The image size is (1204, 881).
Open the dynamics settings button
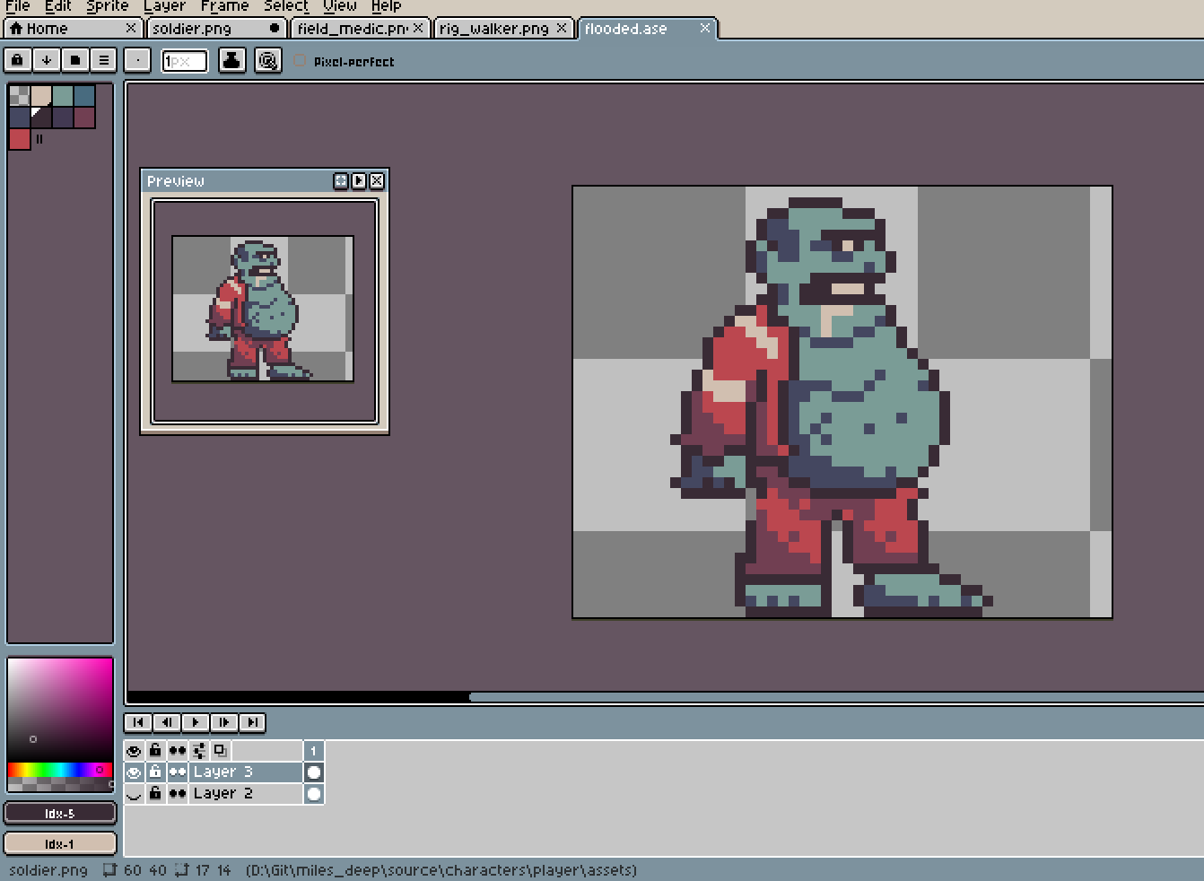coord(267,60)
